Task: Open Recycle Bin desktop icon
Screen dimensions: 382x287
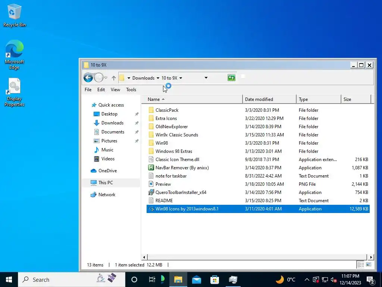Action: (15, 15)
